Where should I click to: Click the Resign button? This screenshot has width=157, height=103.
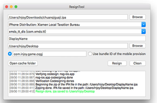click(x=117, y=63)
